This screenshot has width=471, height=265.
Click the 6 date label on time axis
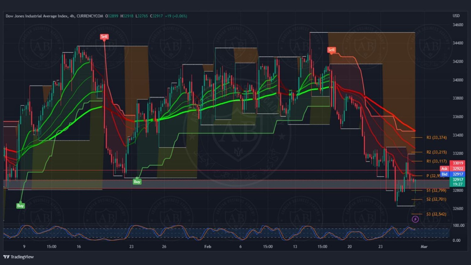(x=241, y=246)
